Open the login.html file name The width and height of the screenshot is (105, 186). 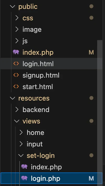click(38, 64)
